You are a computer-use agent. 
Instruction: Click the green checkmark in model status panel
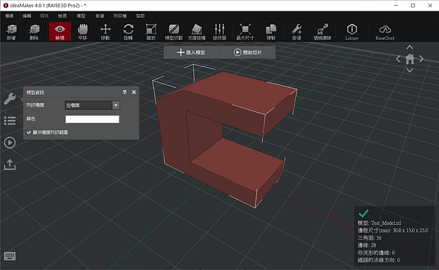coord(363,214)
